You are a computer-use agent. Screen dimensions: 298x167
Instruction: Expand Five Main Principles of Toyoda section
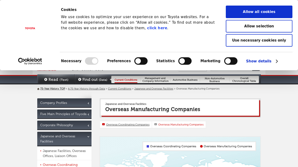[x=64, y=114]
